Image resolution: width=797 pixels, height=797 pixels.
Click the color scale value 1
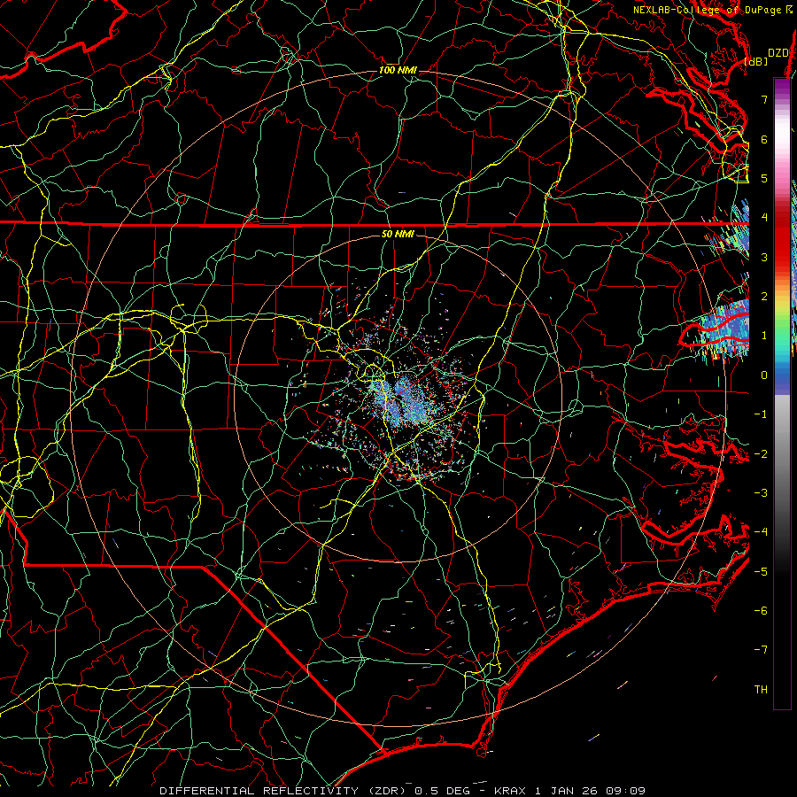click(x=764, y=336)
